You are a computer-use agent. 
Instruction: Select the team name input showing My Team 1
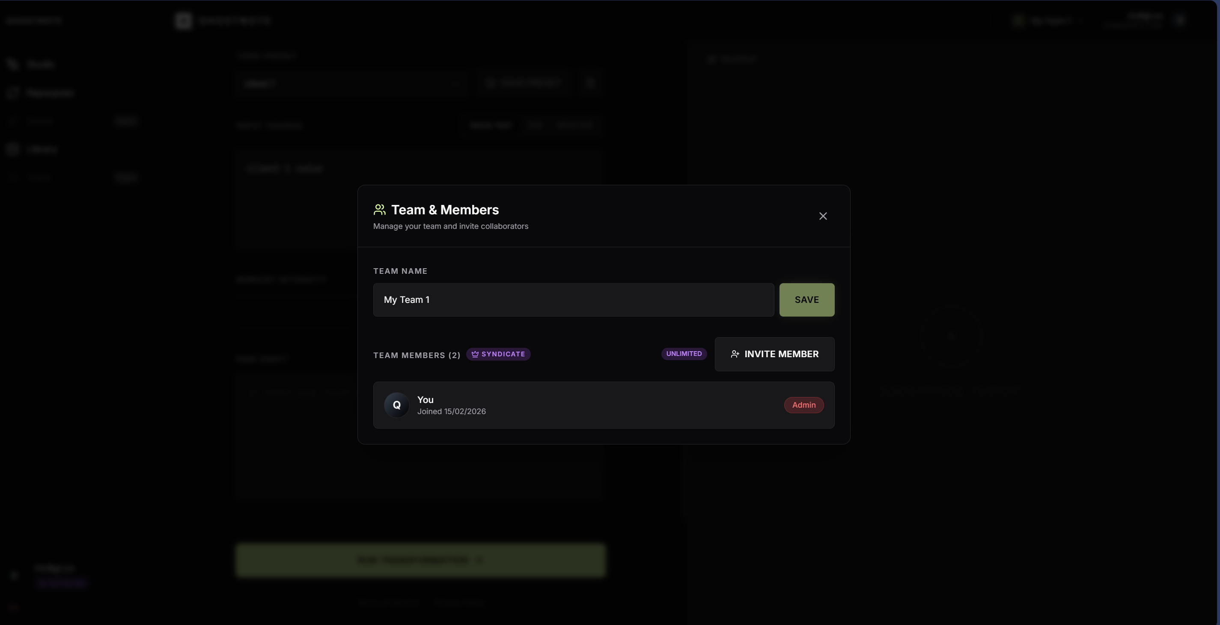coord(573,299)
